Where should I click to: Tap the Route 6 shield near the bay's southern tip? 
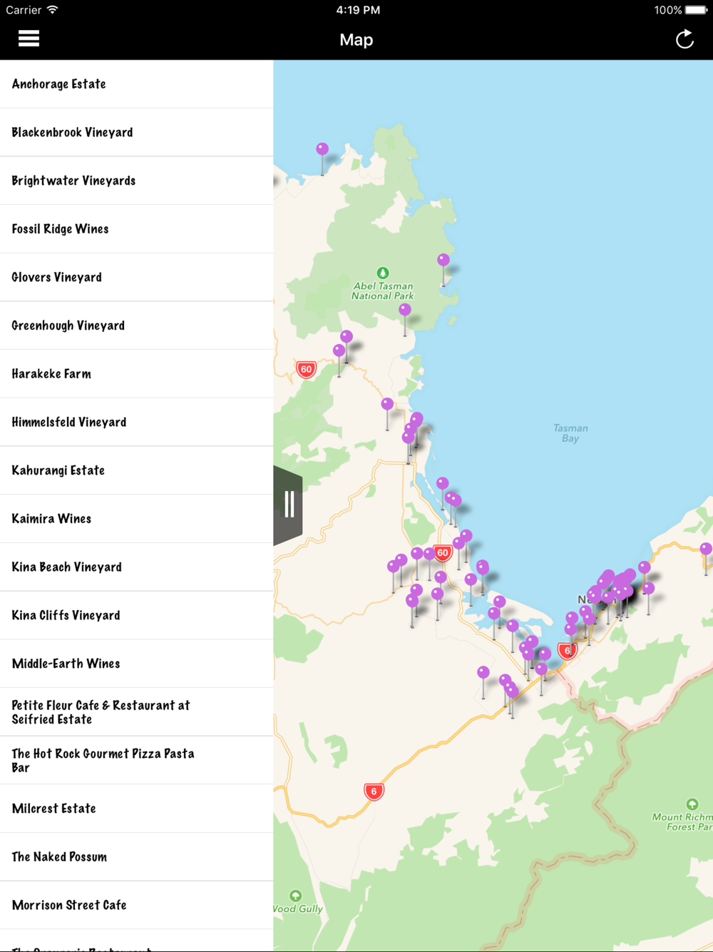tap(567, 650)
